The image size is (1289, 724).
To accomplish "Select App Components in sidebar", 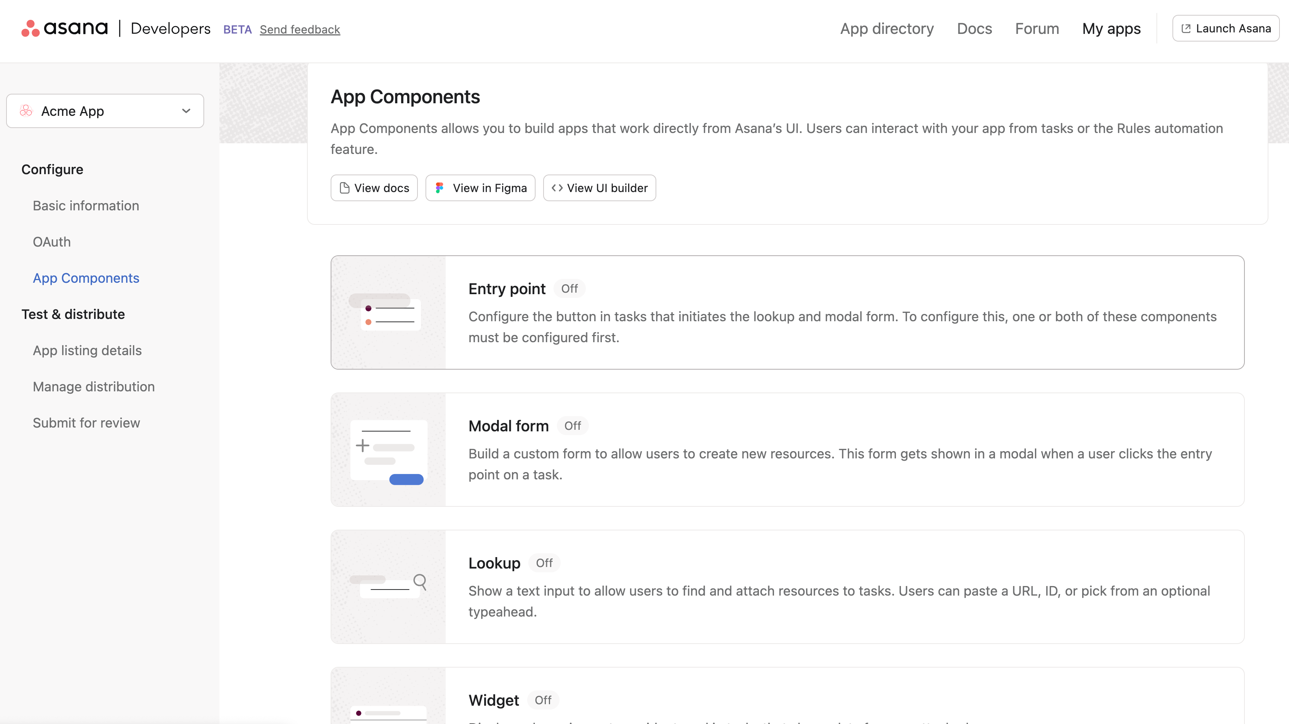I will pyautogui.click(x=86, y=278).
